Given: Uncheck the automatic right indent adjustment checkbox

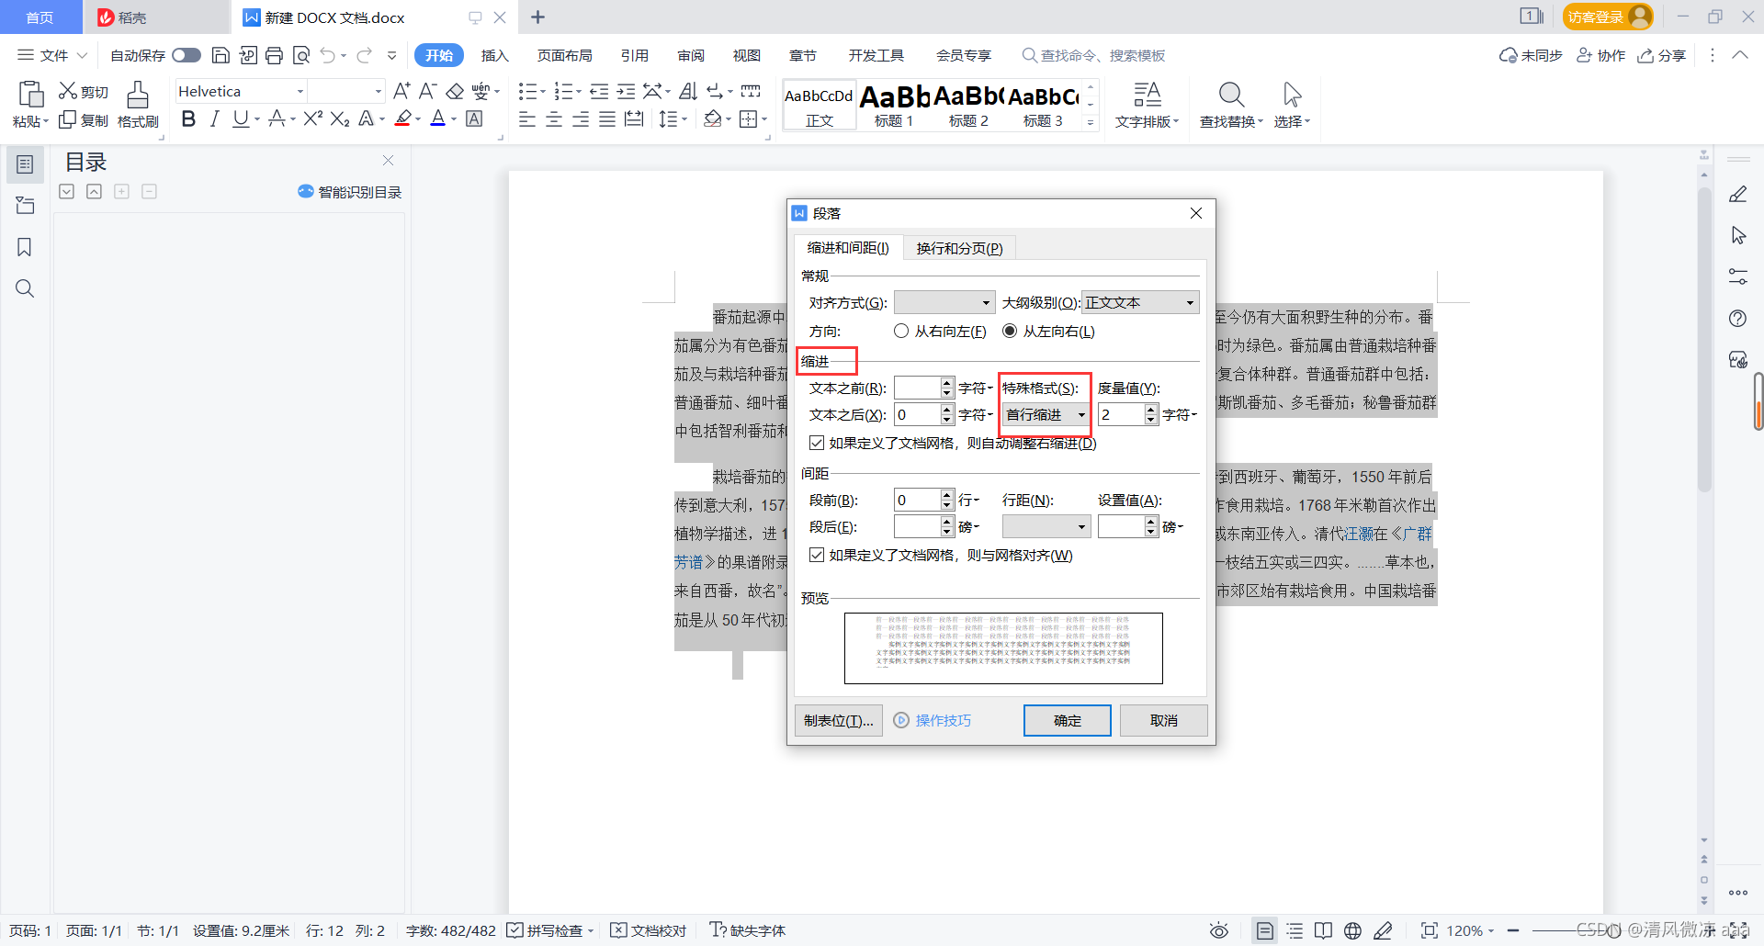Looking at the screenshot, I should pos(818,443).
